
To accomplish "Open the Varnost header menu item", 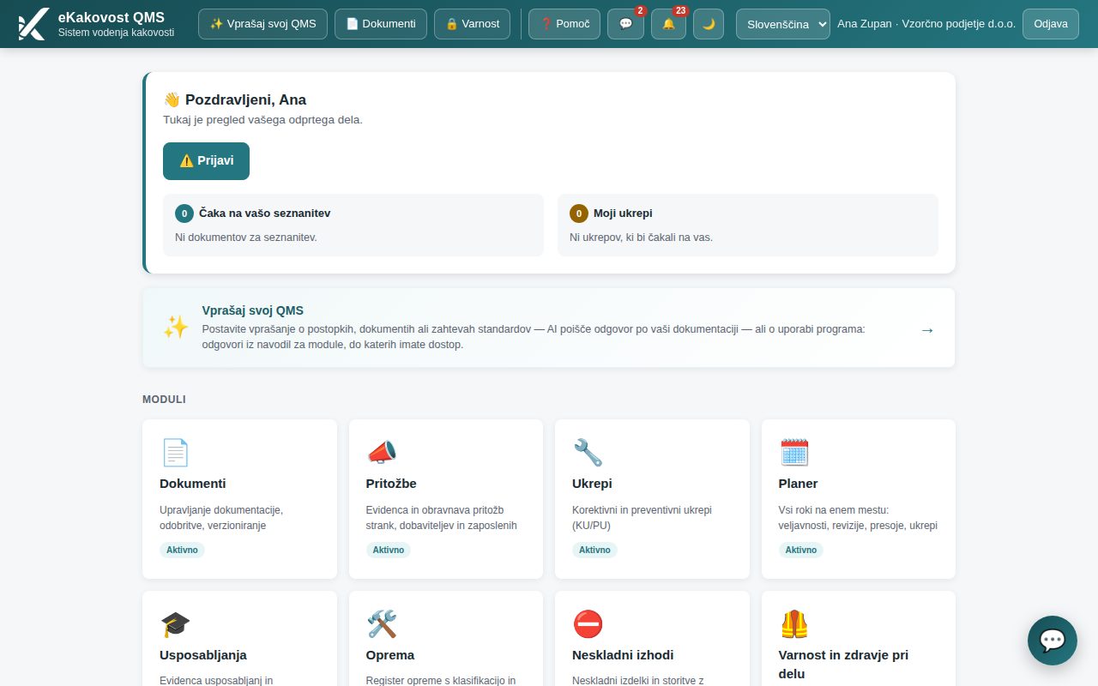I will (x=473, y=24).
